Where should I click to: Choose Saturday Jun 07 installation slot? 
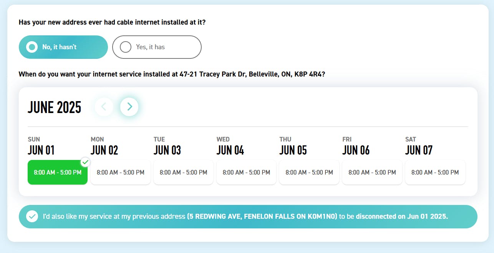point(435,172)
